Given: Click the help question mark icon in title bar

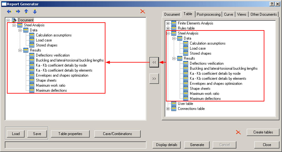Looking at the screenshot, I should (x=272, y=4).
